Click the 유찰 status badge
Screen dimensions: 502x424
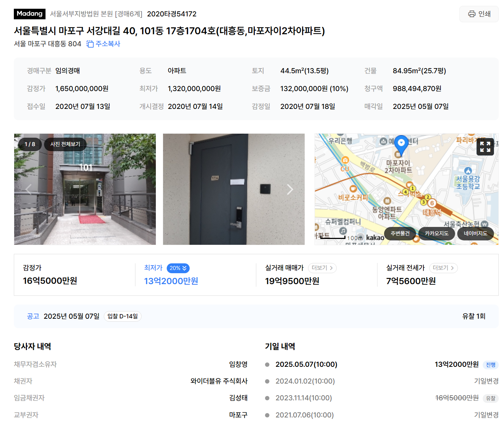click(x=490, y=398)
